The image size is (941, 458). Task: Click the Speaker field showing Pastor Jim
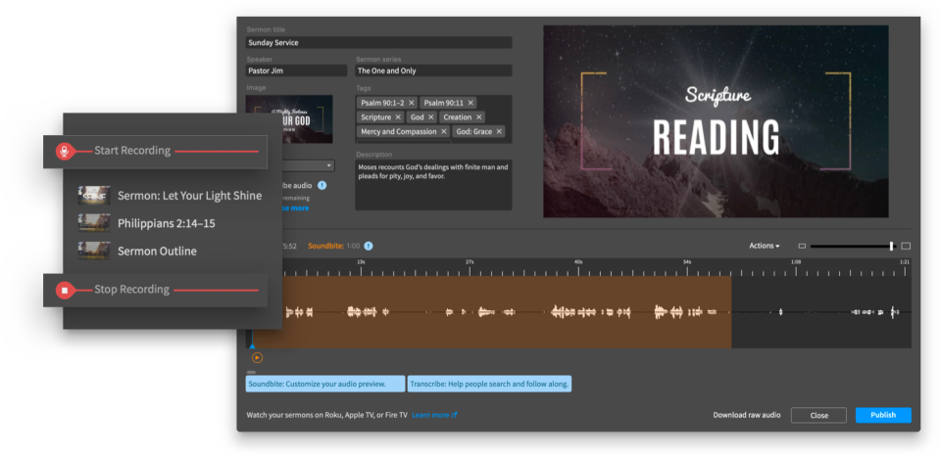(x=296, y=70)
